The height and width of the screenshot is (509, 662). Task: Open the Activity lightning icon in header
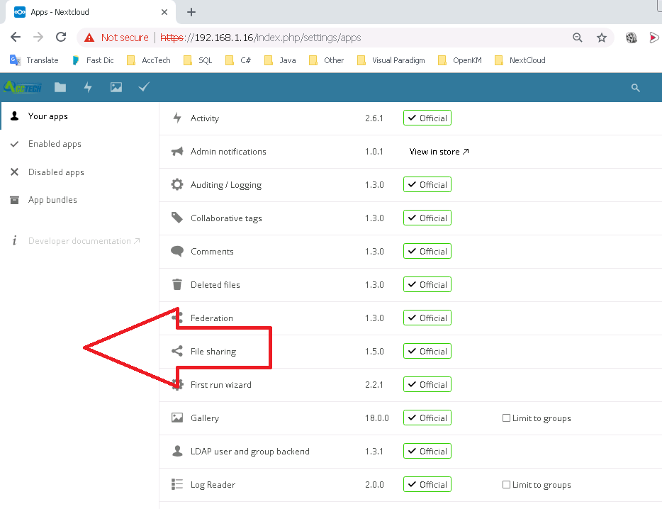pos(88,87)
